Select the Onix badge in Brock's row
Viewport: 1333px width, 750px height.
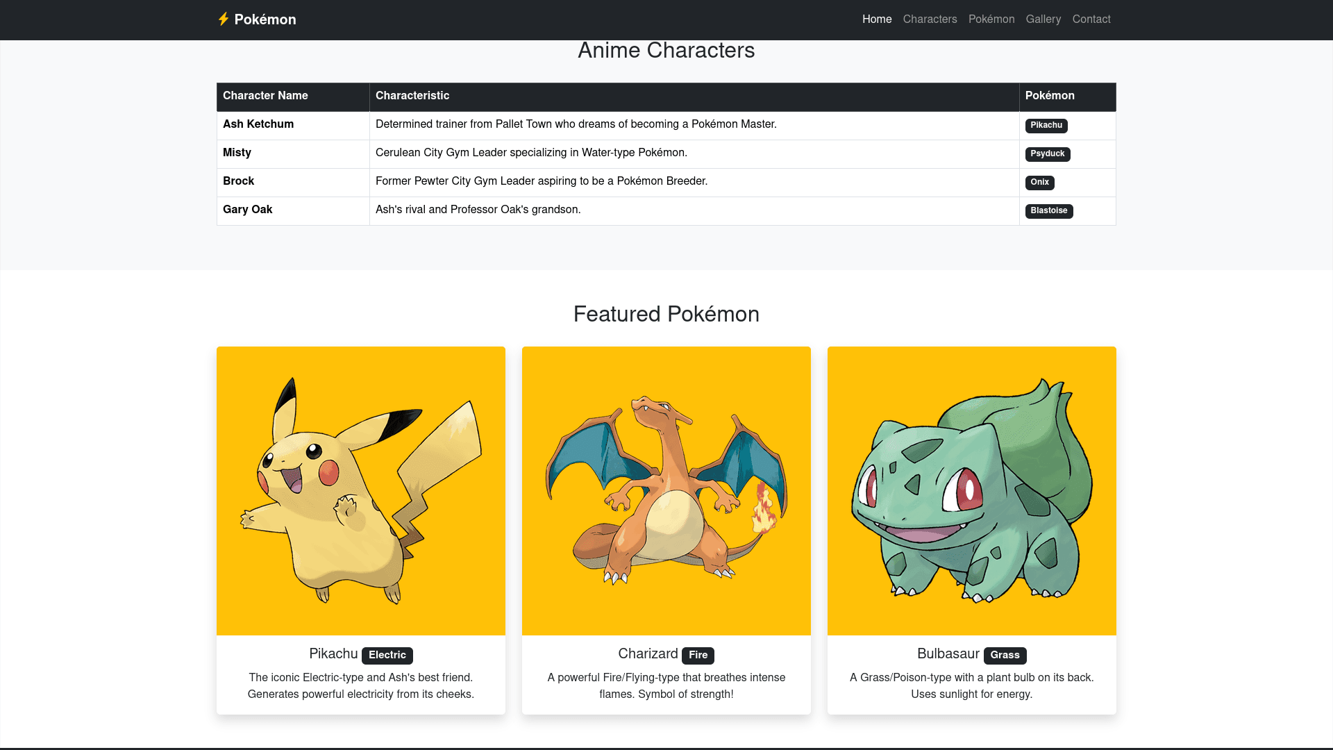click(1039, 183)
